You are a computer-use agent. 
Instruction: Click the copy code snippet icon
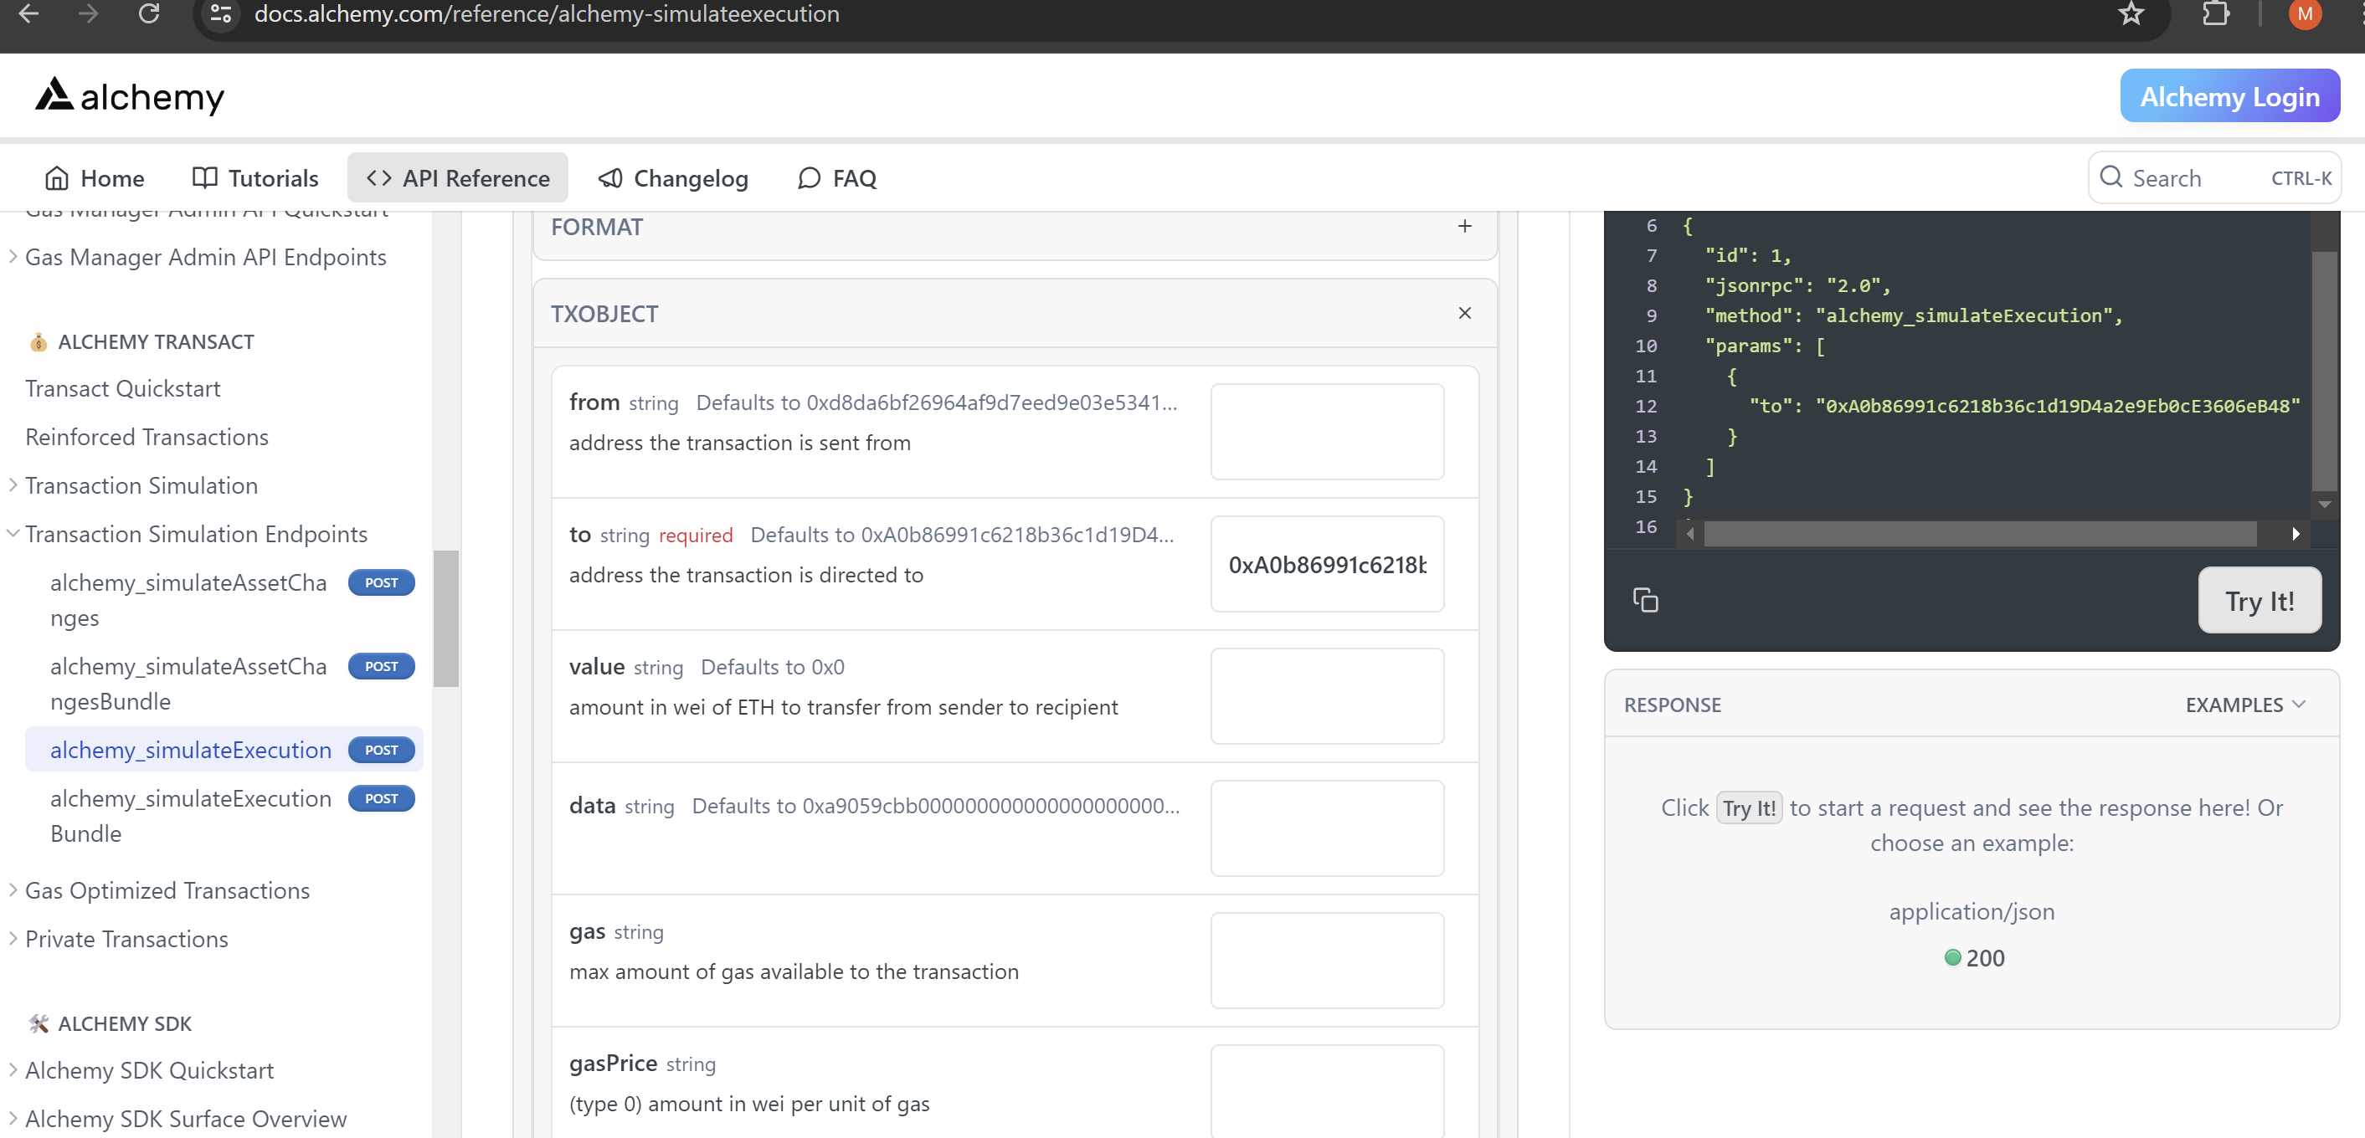point(1646,600)
